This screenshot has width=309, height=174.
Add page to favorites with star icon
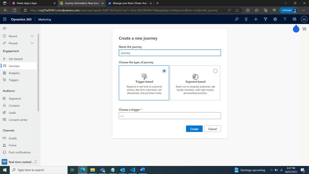click(x=237, y=10)
